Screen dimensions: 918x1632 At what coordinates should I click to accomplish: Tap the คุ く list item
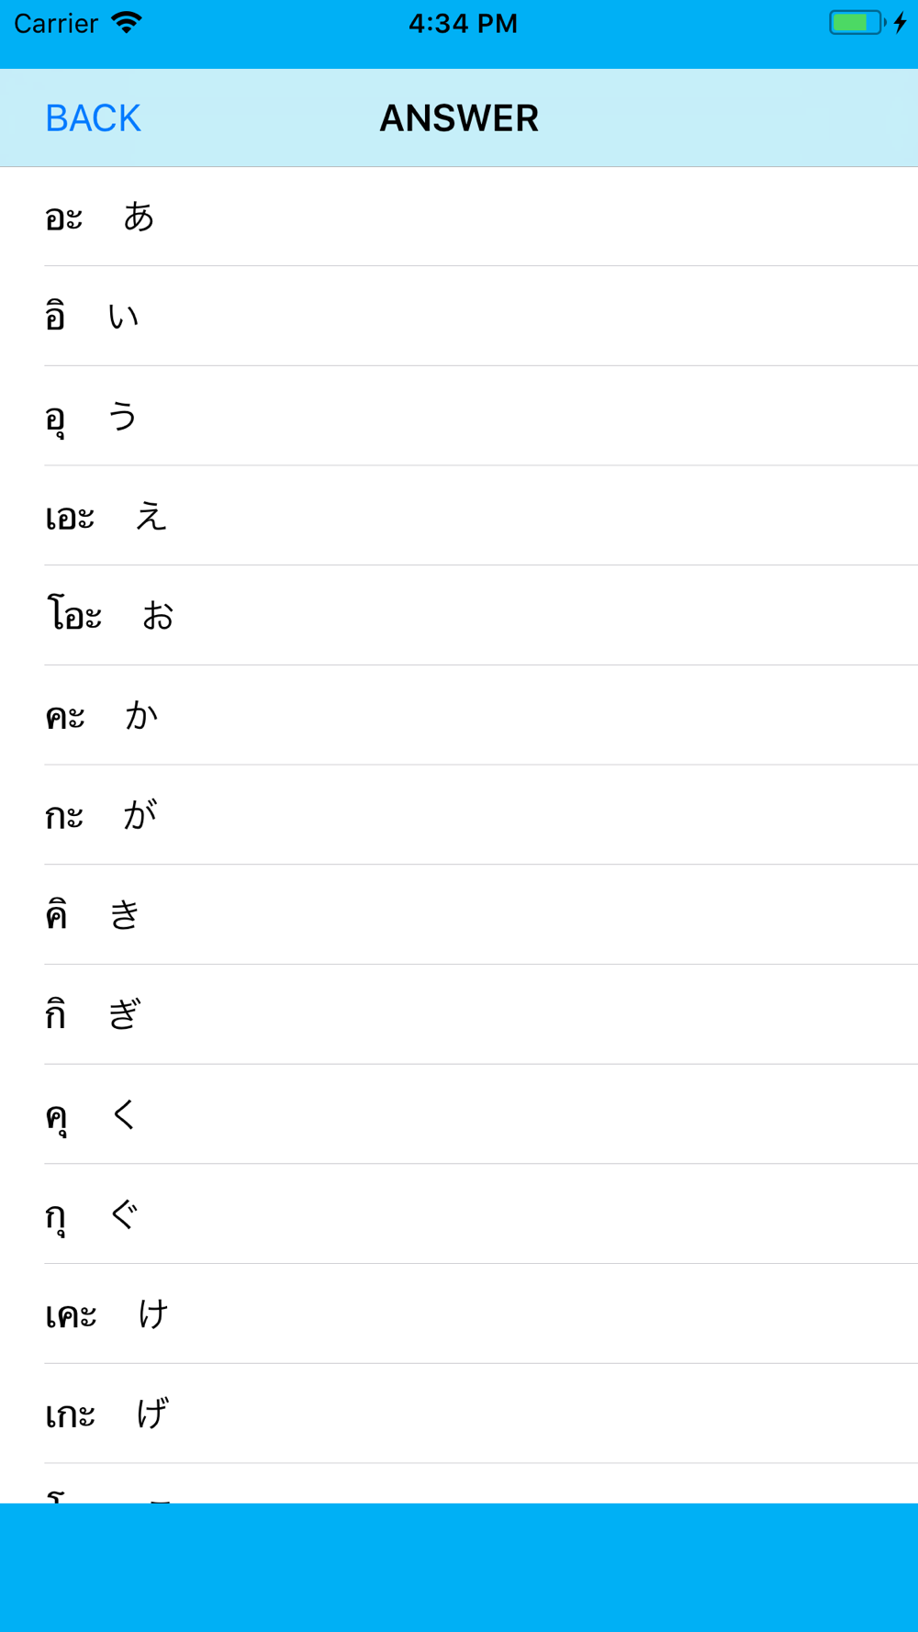459,1114
